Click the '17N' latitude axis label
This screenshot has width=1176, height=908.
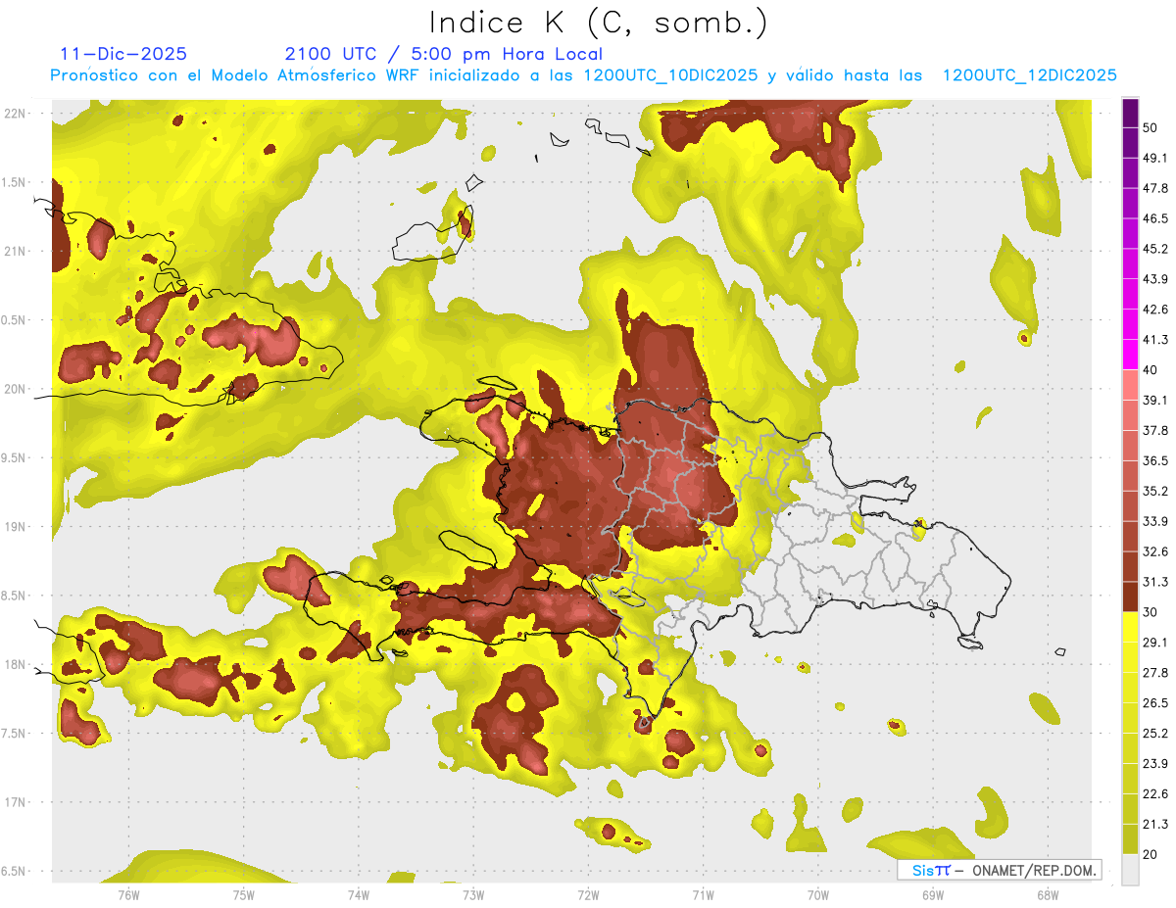(x=15, y=802)
